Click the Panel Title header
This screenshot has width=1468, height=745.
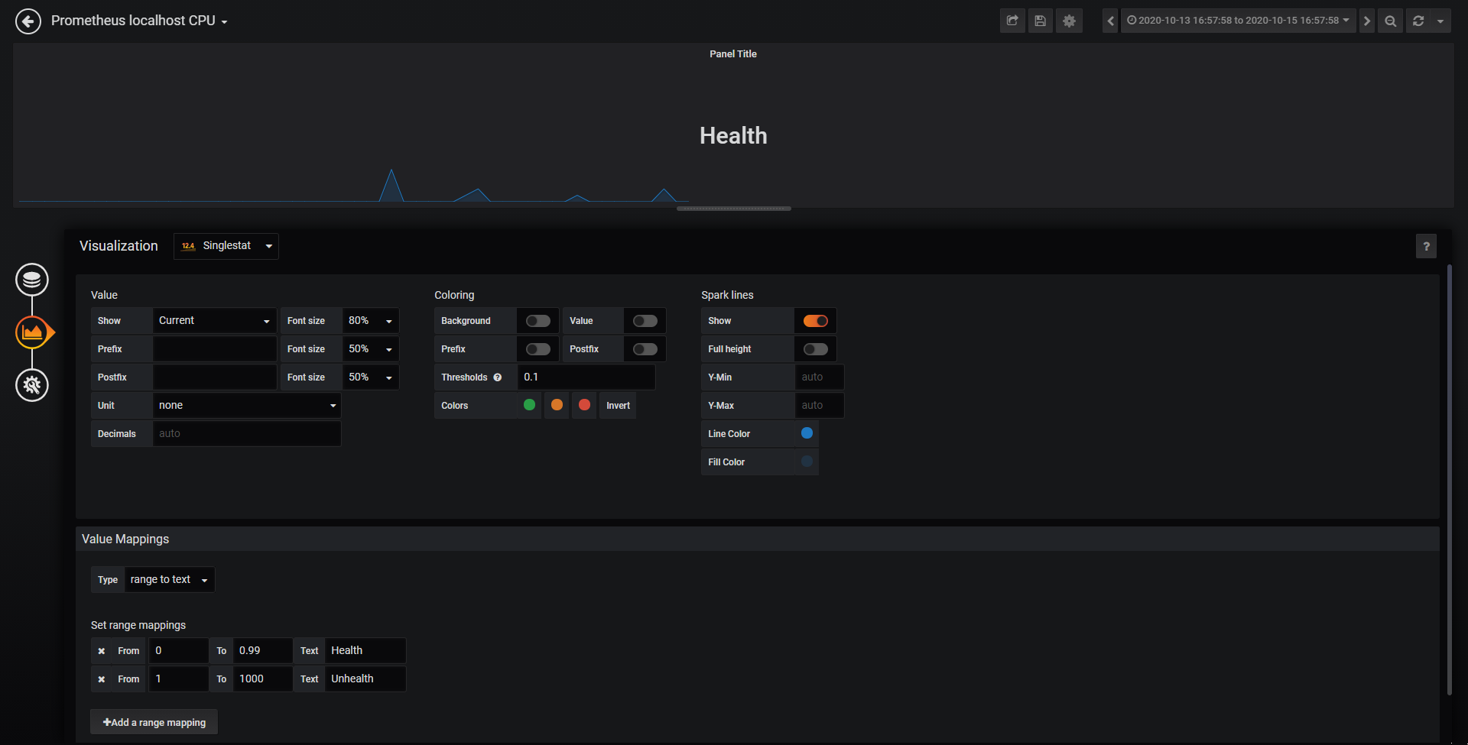tap(733, 54)
